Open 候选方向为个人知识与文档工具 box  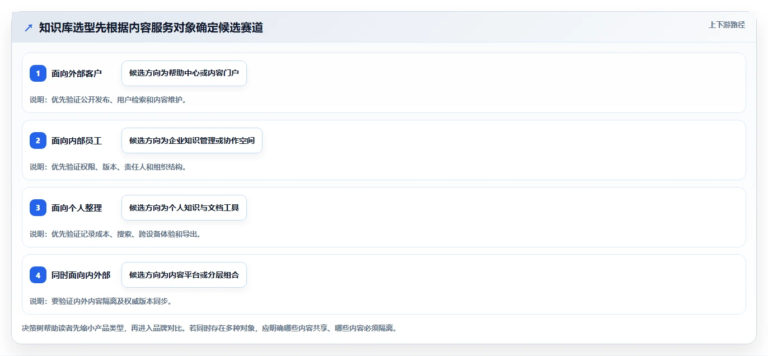tap(184, 208)
